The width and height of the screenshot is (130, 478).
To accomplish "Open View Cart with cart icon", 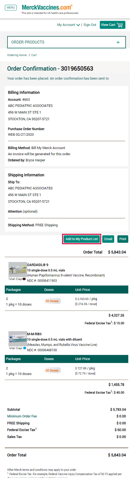I will pos(113,25).
